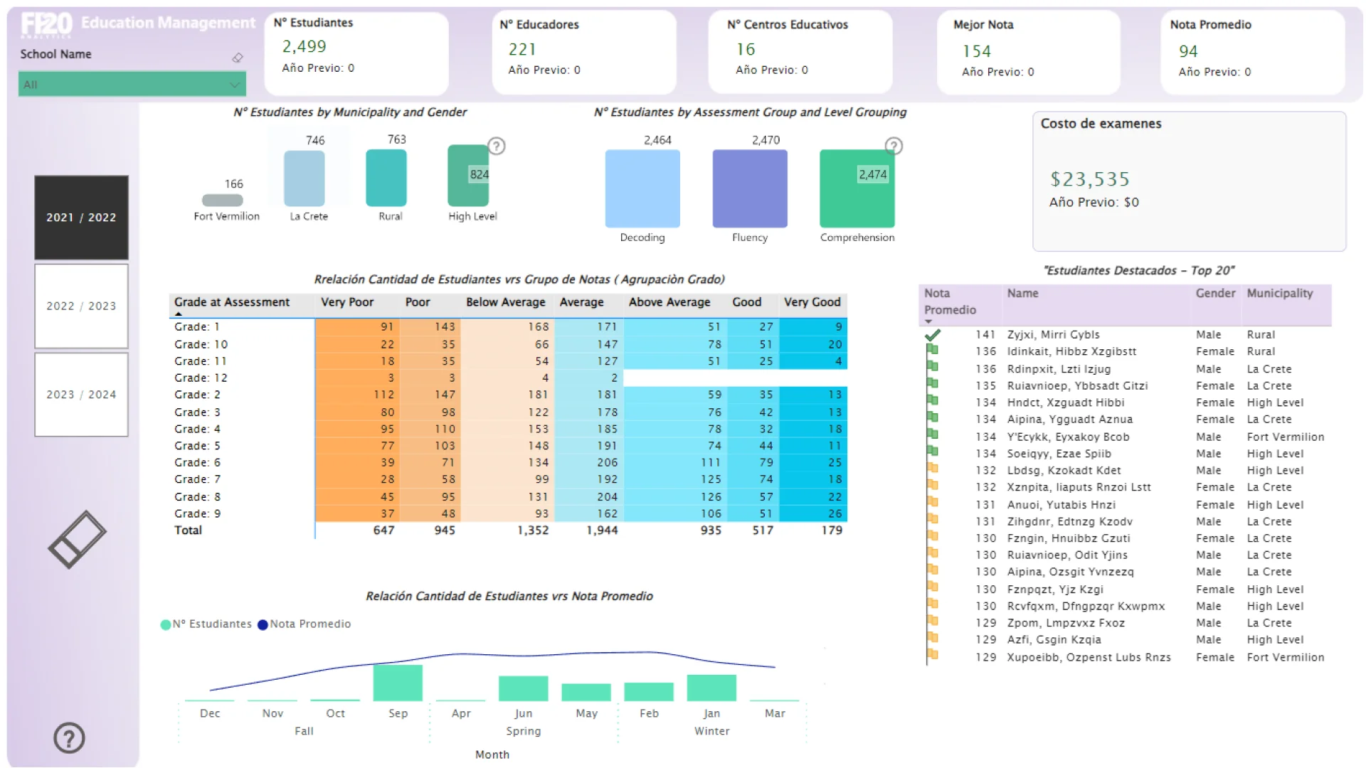
Task: Click the Rural teal bar
Action: tap(386, 178)
